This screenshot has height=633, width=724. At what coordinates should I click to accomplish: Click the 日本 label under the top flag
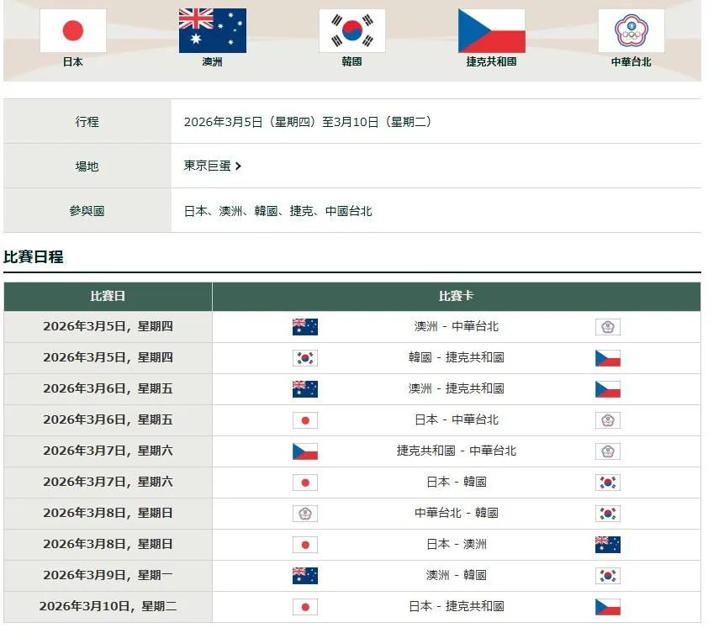pos(73,62)
